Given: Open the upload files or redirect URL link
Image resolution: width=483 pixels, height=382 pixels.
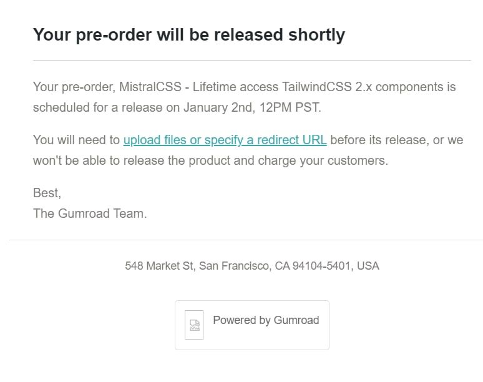Looking at the screenshot, I should pos(225,140).
